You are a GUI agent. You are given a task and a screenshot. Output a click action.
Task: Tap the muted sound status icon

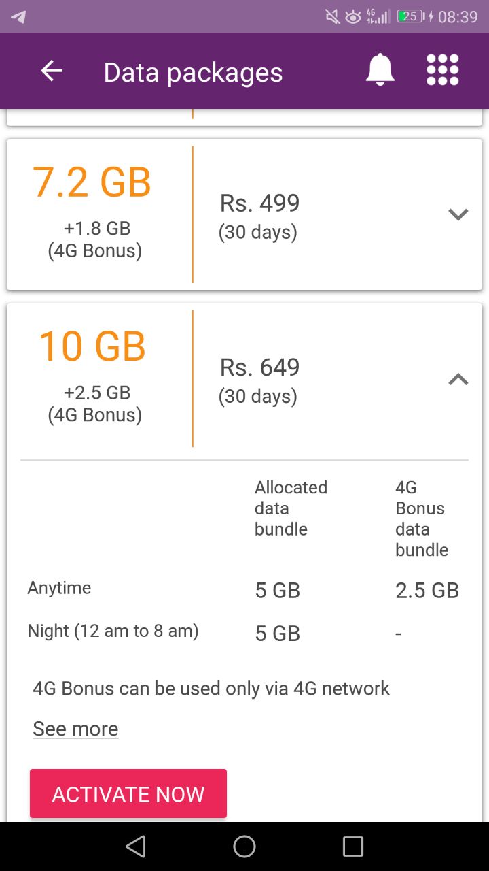tap(333, 16)
